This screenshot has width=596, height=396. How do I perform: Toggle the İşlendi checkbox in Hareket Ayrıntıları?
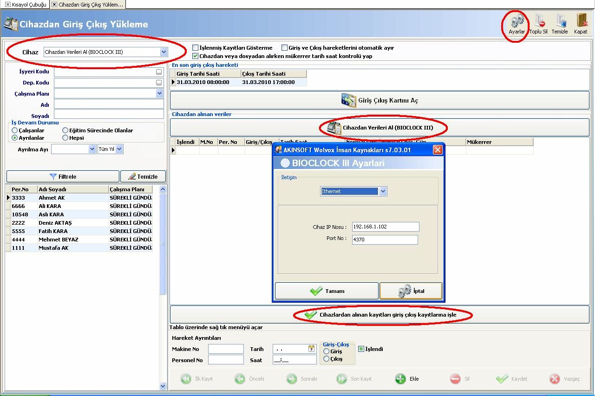coord(361,349)
